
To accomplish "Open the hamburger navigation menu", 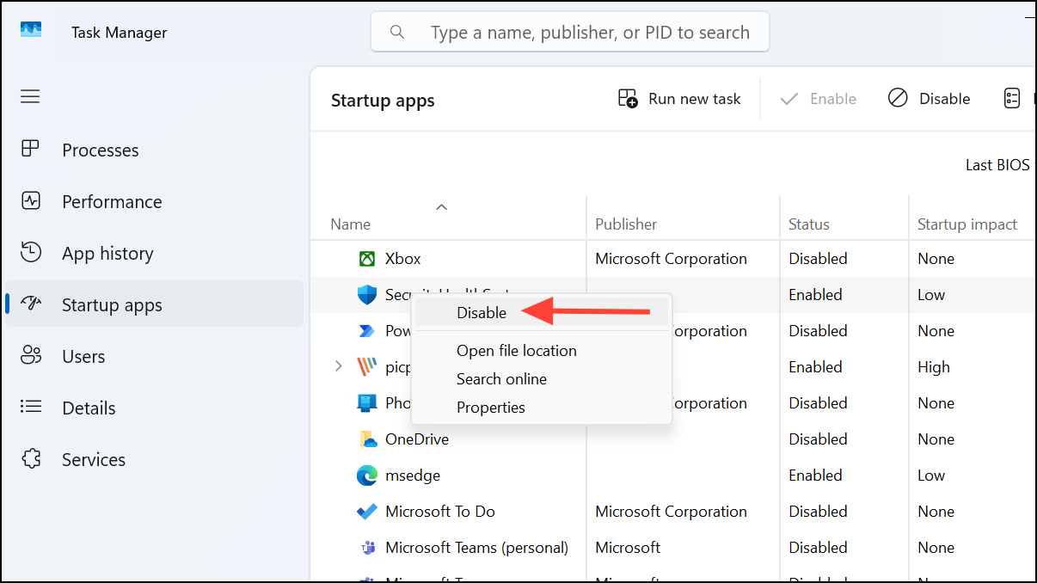I will [30, 96].
